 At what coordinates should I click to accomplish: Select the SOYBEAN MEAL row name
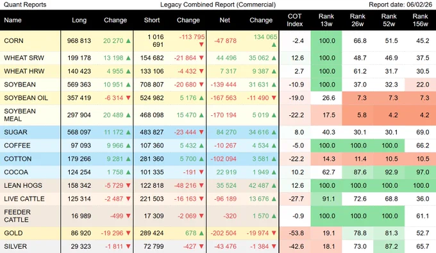point(20,115)
